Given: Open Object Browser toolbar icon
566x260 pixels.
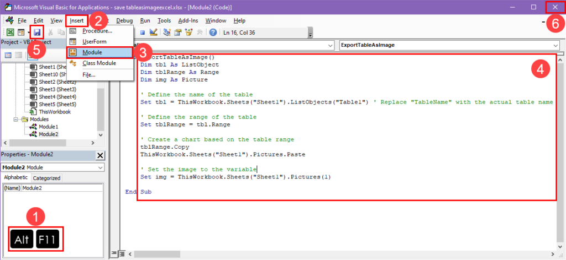Looking at the screenshot, I should (188, 32).
